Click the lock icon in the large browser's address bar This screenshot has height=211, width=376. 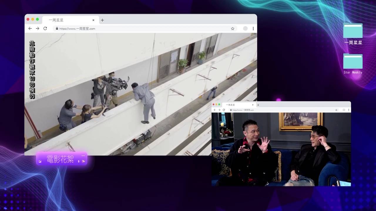click(57, 28)
